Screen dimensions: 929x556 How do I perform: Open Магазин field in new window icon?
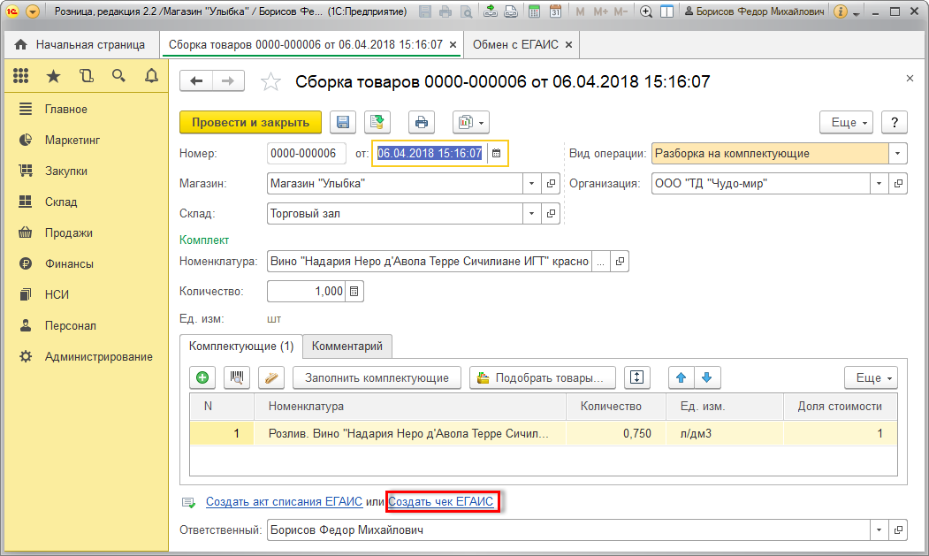[551, 184]
